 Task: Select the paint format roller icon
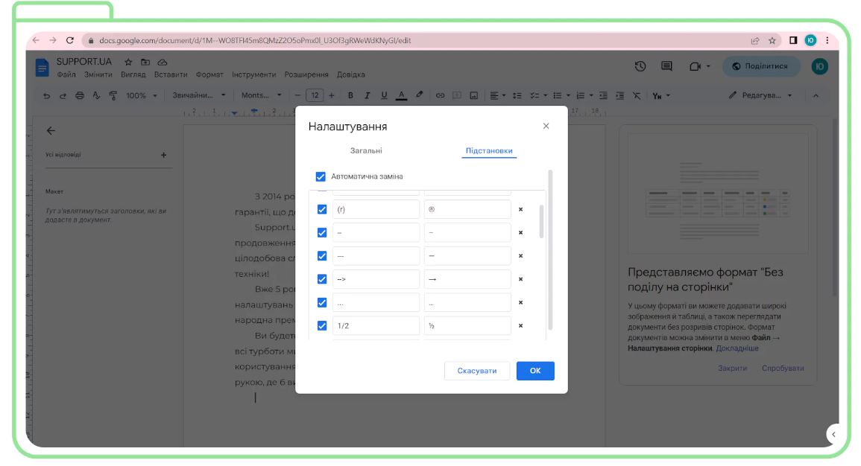113,95
